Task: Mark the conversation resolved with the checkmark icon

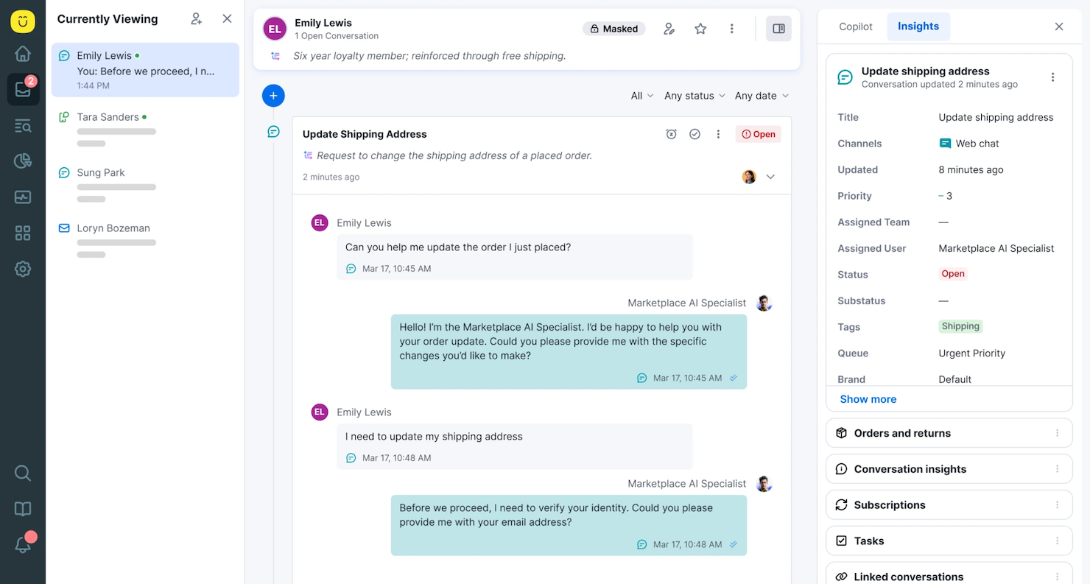Action: pyautogui.click(x=695, y=134)
